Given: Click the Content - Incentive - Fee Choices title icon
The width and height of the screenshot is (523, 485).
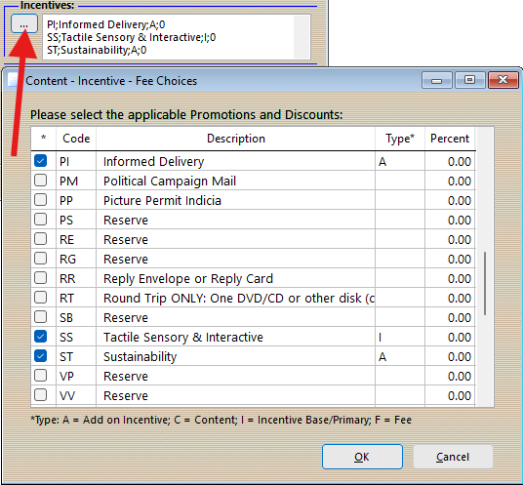Looking at the screenshot, I should tap(14, 80).
